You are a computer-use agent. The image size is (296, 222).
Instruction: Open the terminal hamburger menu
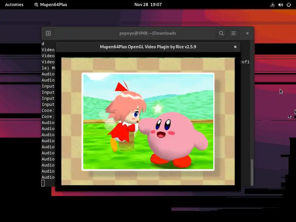pos(234,33)
